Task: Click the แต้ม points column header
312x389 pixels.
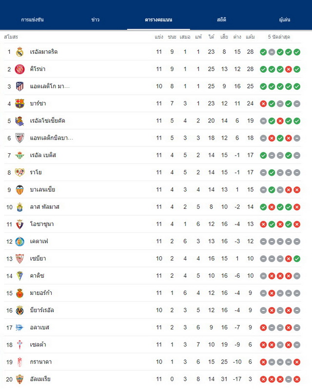Action: click(x=250, y=37)
